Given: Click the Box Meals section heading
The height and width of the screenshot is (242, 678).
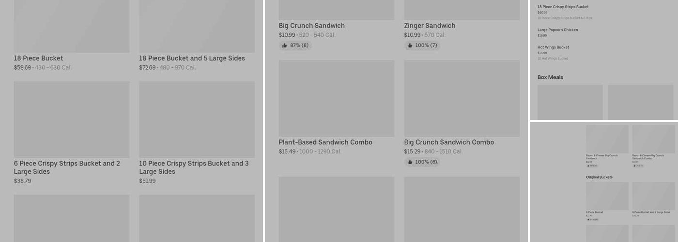Looking at the screenshot, I should point(550,77).
